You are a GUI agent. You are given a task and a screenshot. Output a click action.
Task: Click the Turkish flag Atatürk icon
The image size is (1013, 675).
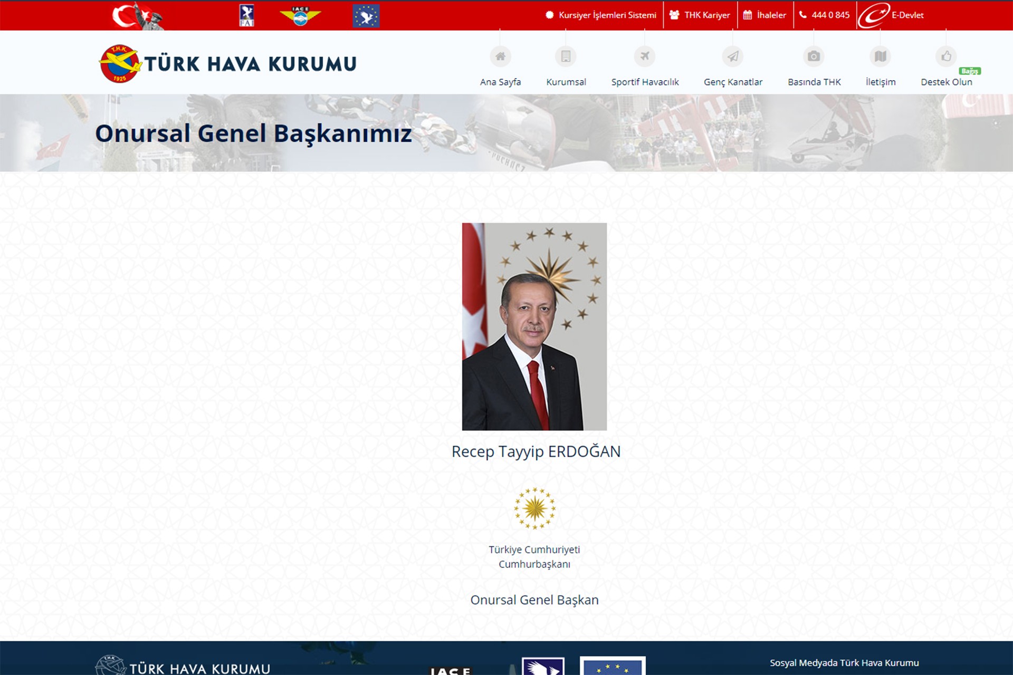point(137,15)
